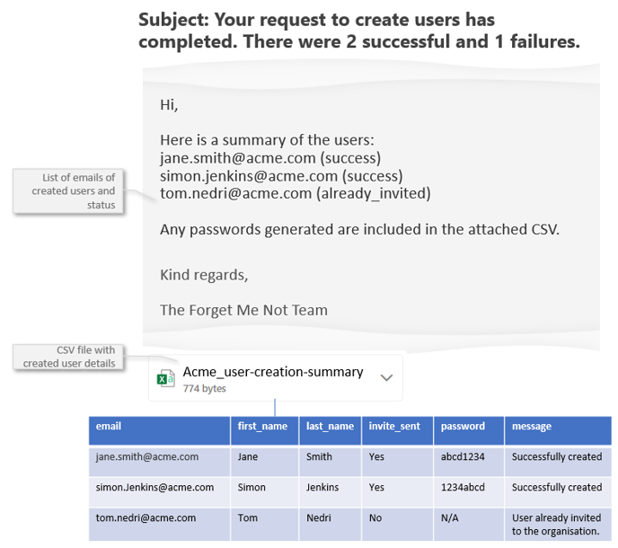The height and width of the screenshot is (548, 618).
Task: Select the message column header
Action: tap(532, 427)
